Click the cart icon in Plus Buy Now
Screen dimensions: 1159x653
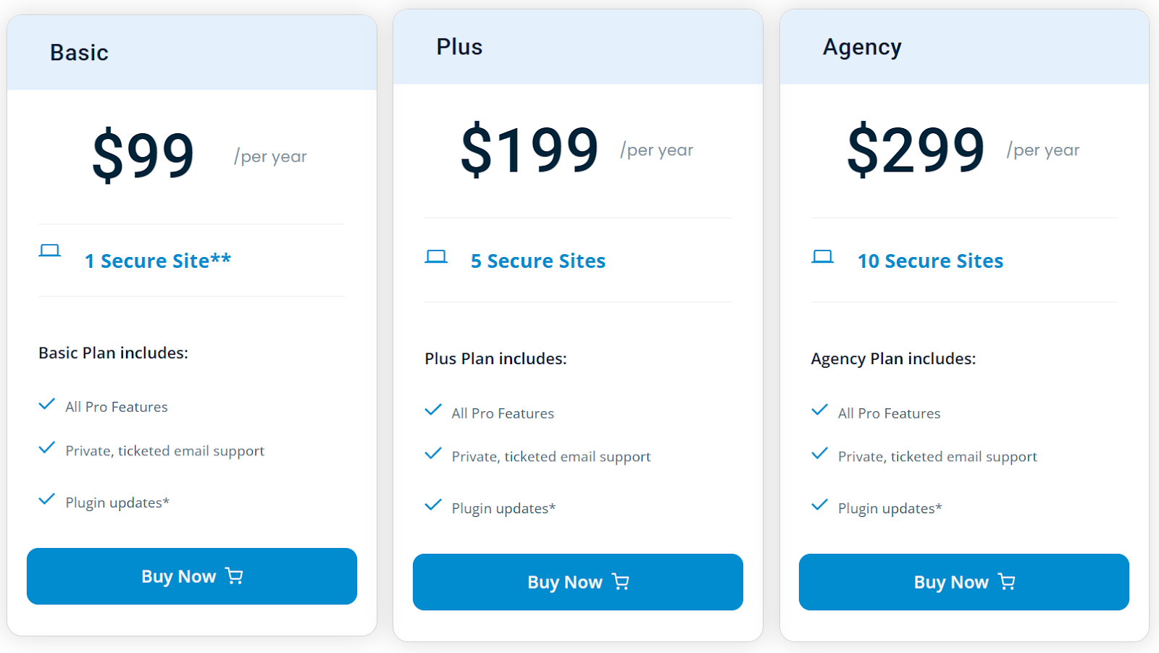(x=621, y=581)
